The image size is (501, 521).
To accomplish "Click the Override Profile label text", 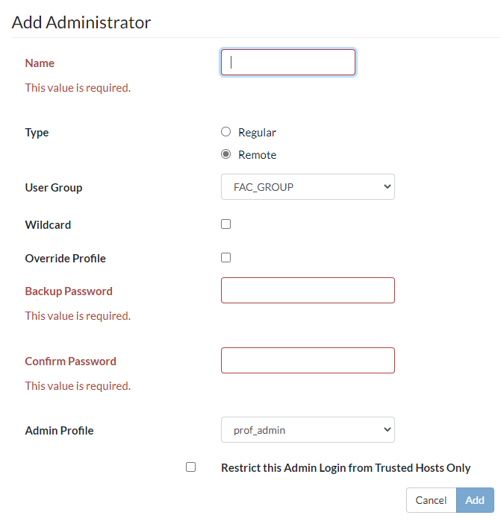I will pyautogui.click(x=66, y=259).
